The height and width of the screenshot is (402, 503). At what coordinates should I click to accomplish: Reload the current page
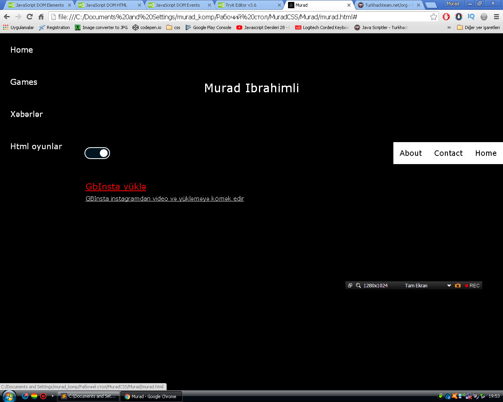[x=29, y=17]
